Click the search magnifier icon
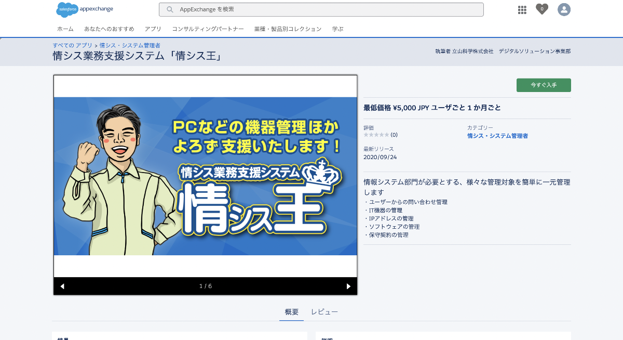The width and height of the screenshot is (623, 340). click(x=170, y=9)
